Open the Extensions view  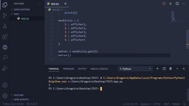pyautogui.click(x=5, y=37)
